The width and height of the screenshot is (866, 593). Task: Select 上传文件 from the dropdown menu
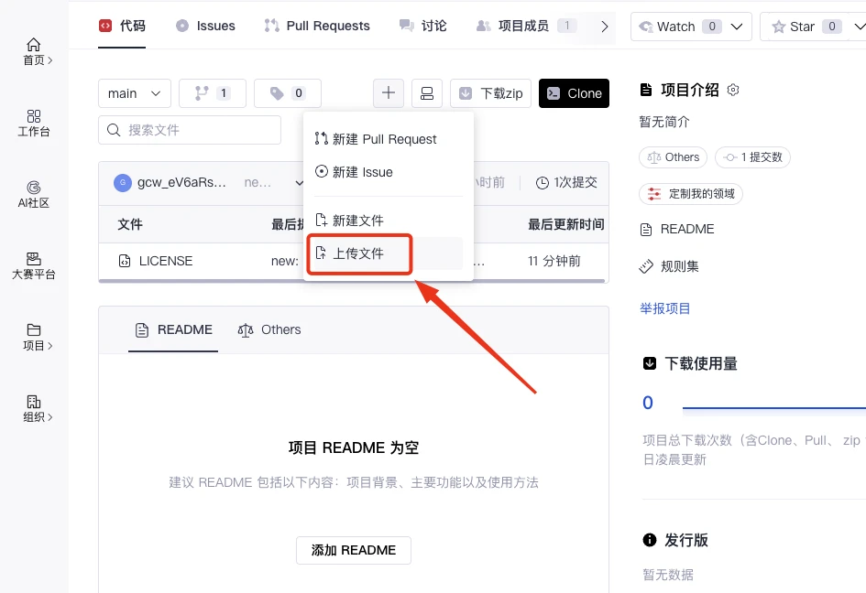pos(358,253)
